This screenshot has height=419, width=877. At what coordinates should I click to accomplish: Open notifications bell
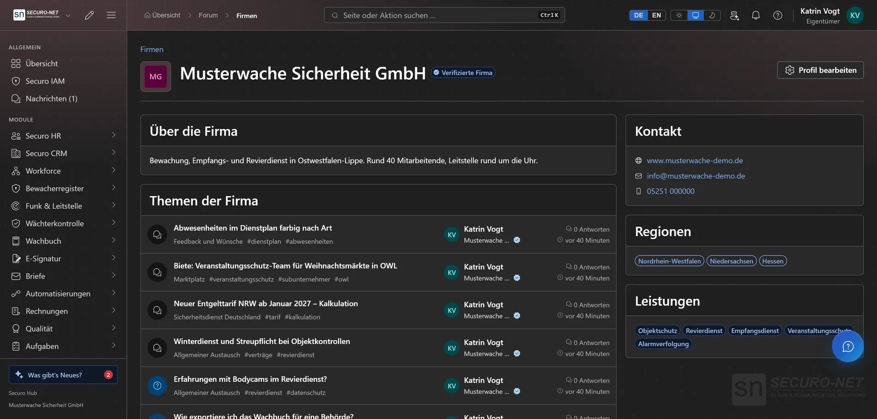[756, 15]
